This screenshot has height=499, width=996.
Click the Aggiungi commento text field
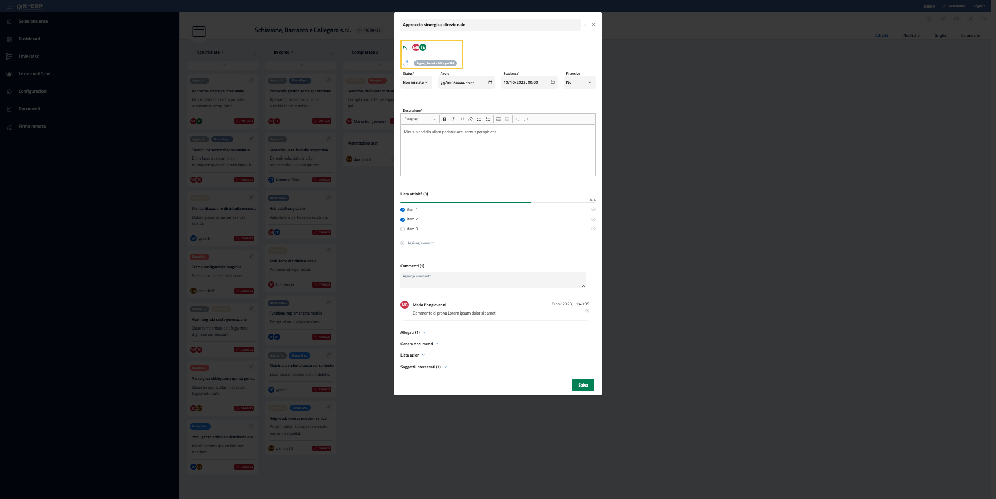coord(492,280)
